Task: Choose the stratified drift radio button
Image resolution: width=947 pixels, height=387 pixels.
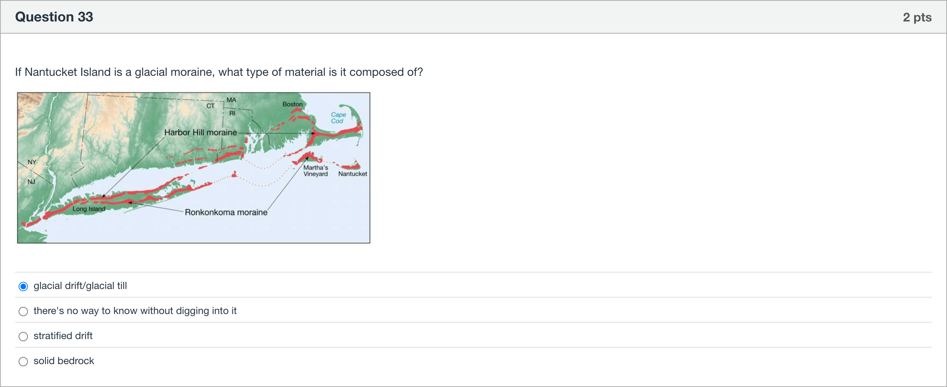Action: pyautogui.click(x=23, y=336)
